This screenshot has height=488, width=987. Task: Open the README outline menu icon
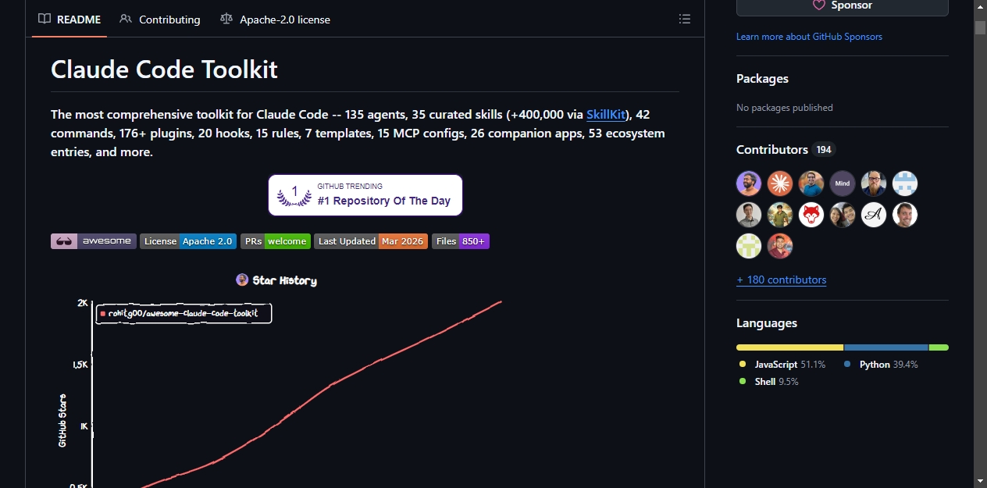(x=685, y=19)
